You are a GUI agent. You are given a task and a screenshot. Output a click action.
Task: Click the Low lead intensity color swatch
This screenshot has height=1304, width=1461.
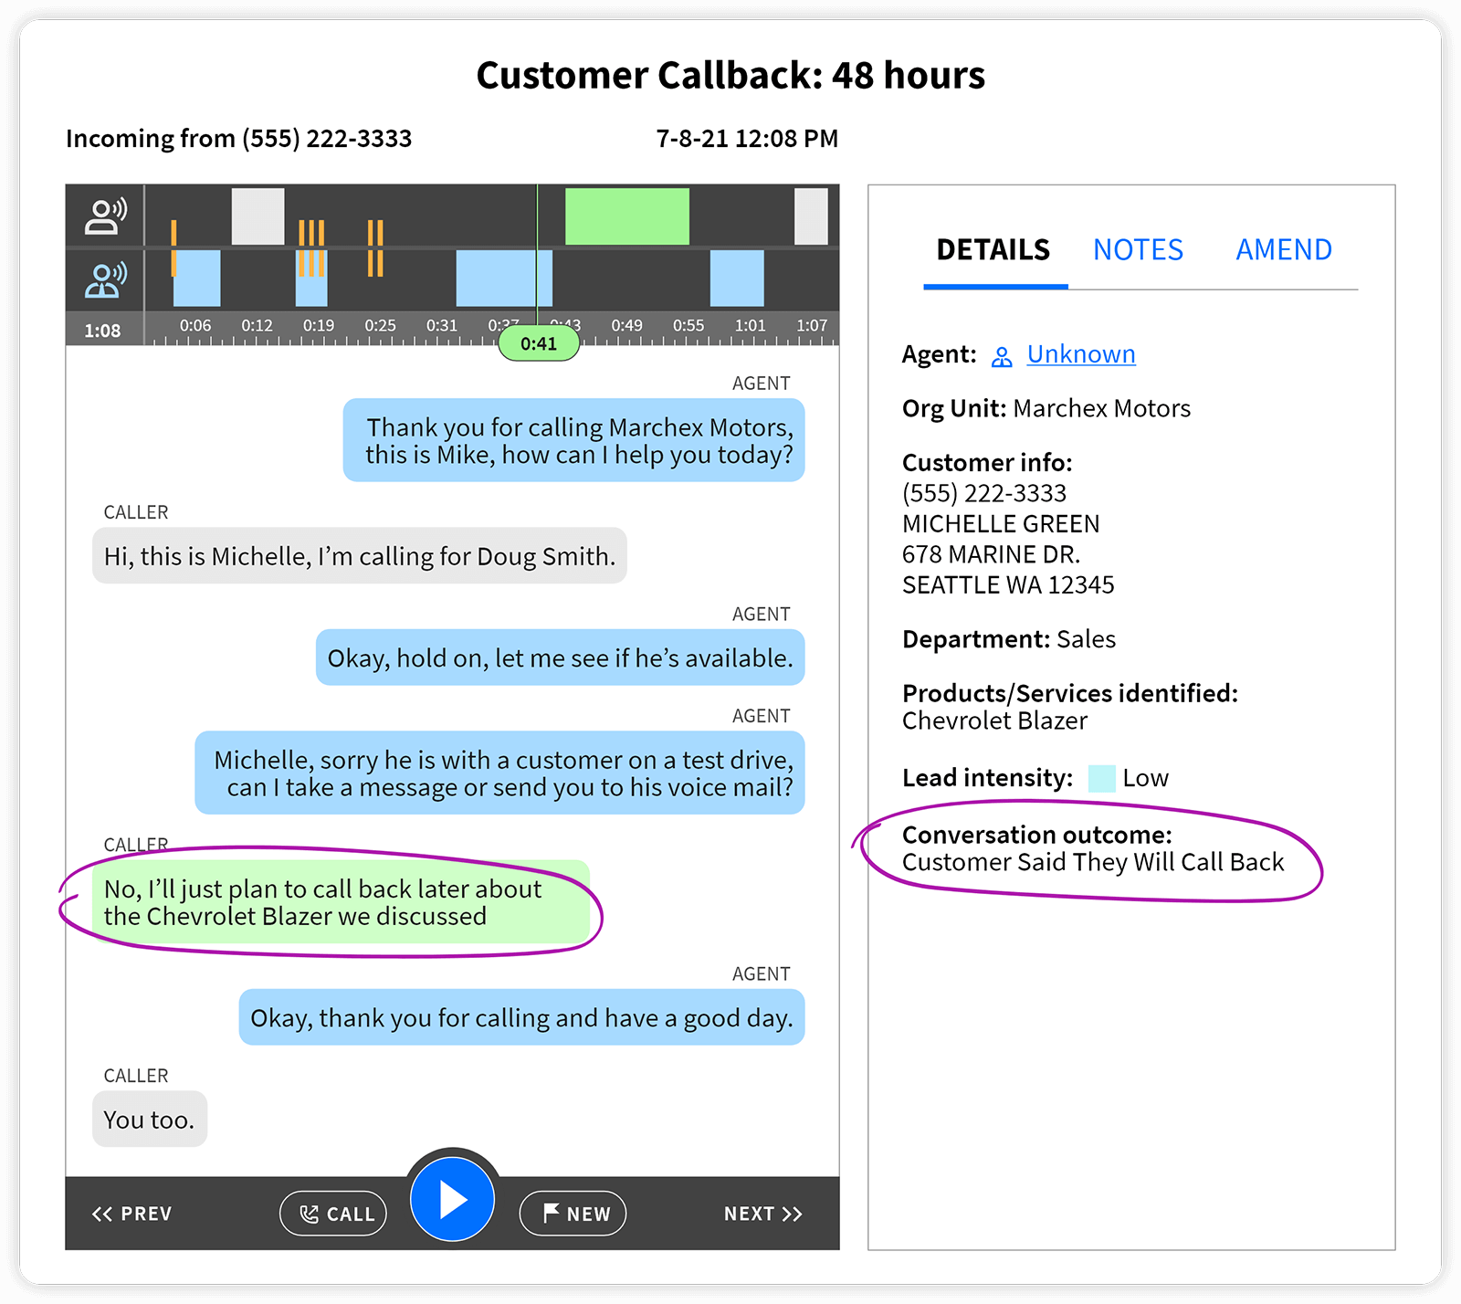click(x=1101, y=778)
